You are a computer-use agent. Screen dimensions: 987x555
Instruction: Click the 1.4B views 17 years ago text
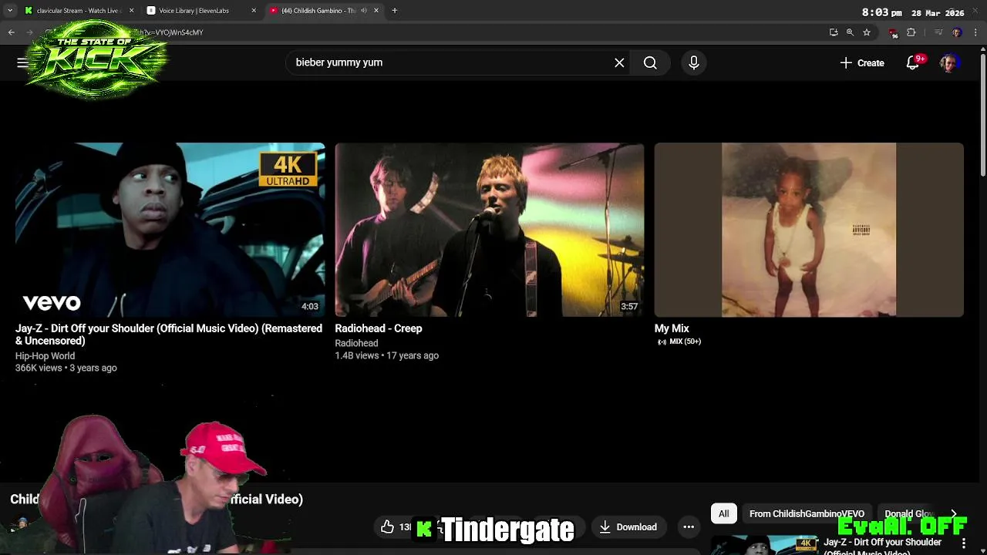(x=386, y=355)
